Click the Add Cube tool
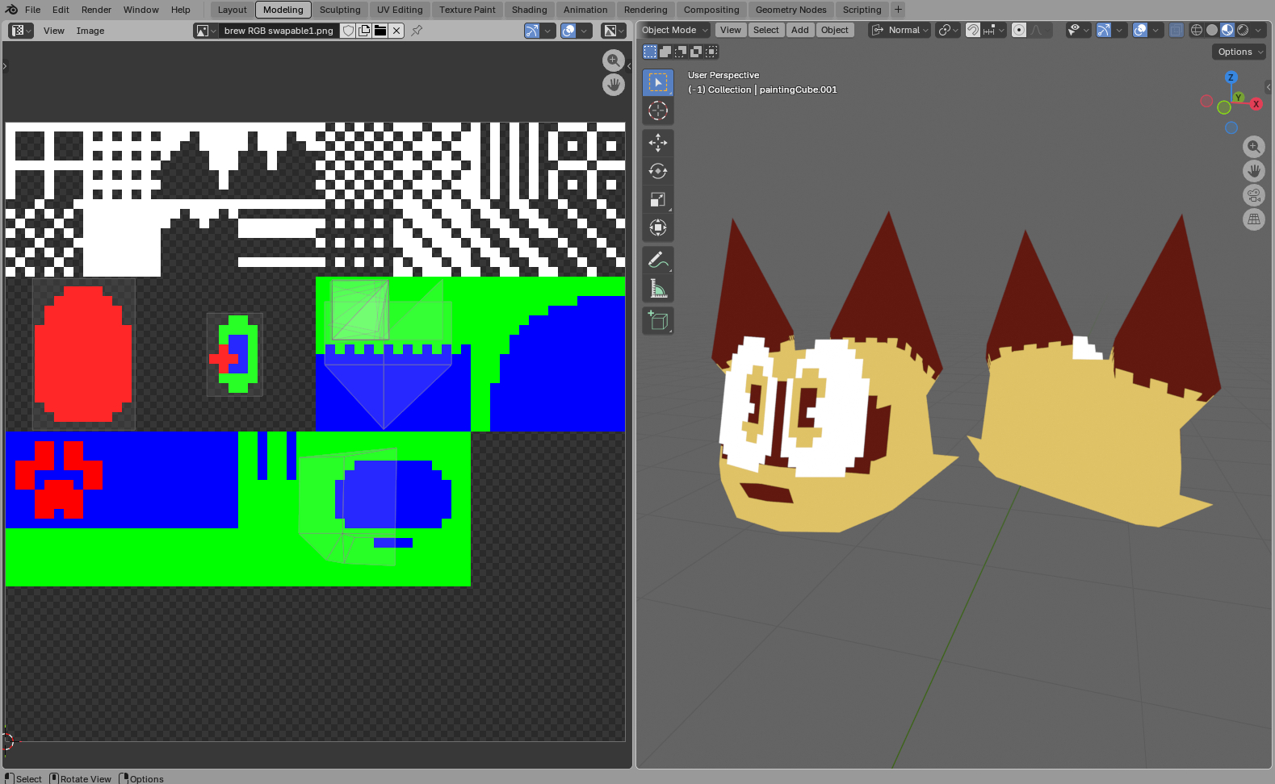Screen dimensions: 1275x784 658,321
